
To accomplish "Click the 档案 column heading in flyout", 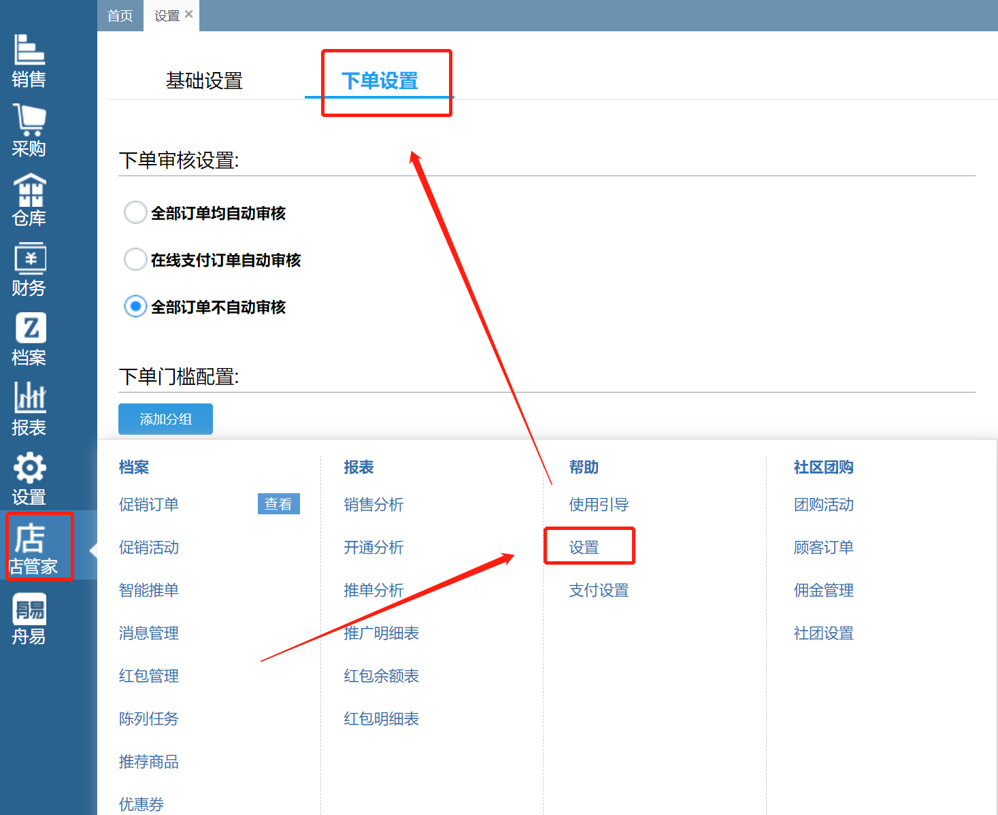I will 134,467.
